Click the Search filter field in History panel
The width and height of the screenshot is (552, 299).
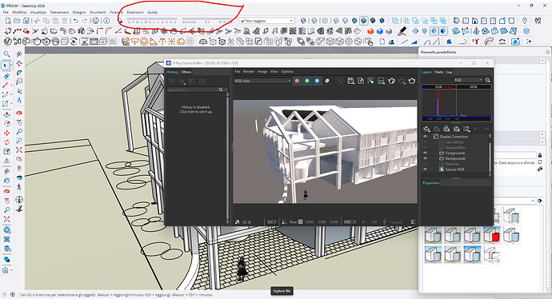coord(192,90)
